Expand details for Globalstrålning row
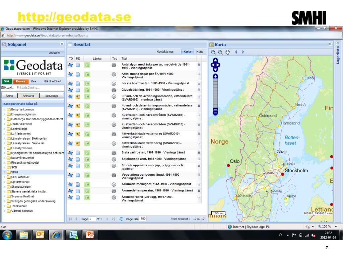Screen dimensions: 343x257 199,90
